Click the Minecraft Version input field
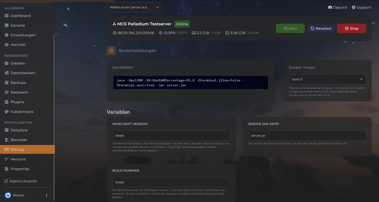The image size is (379, 202). click(171, 136)
